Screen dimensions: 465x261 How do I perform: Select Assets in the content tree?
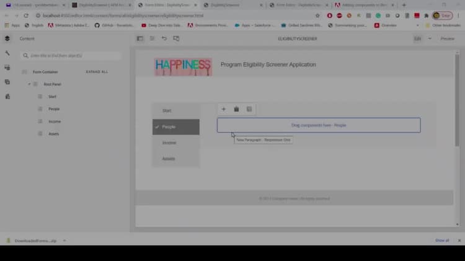(x=54, y=134)
